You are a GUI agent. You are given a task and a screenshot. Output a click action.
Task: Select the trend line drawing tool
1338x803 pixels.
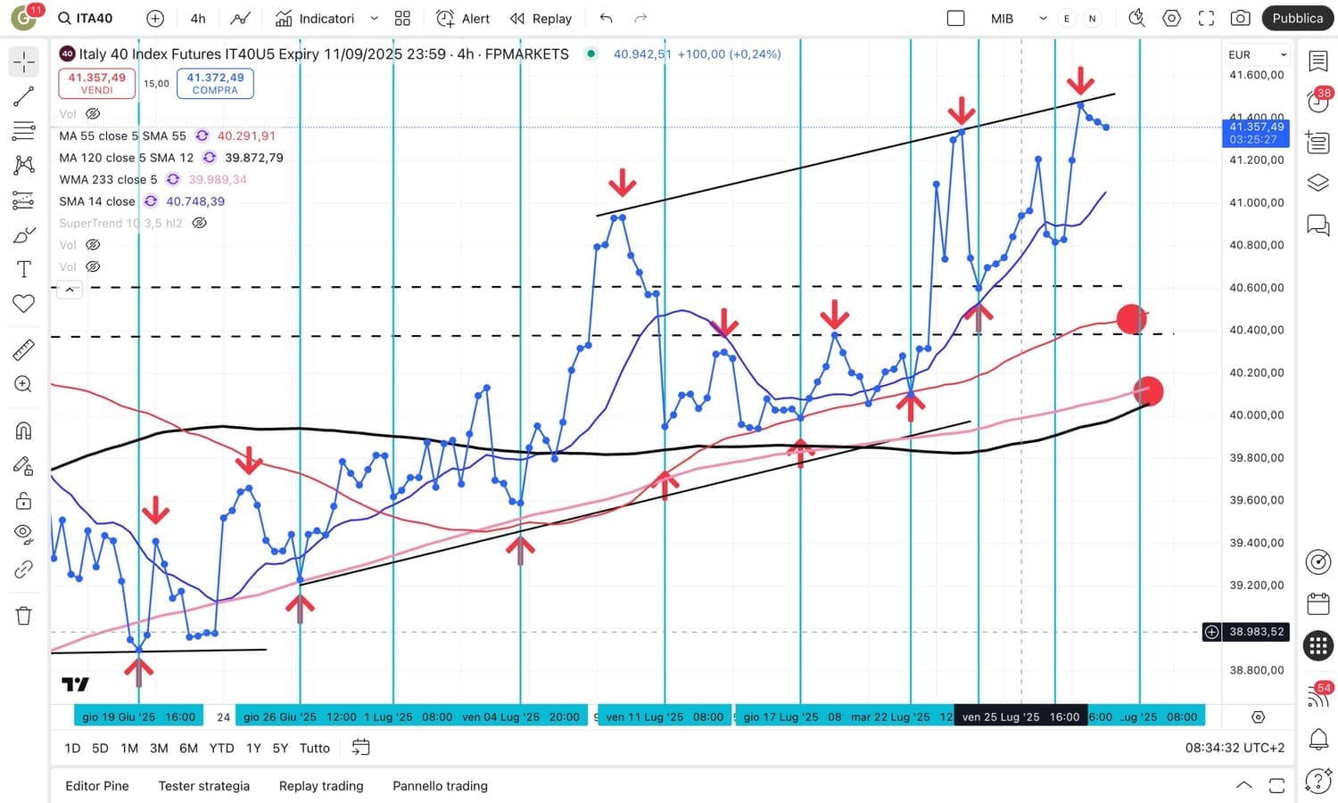click(24, 96)
